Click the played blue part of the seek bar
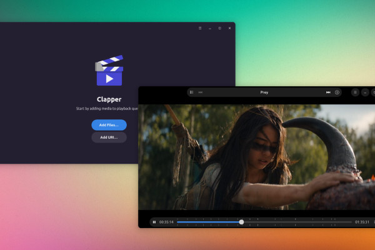 (208, 222)
